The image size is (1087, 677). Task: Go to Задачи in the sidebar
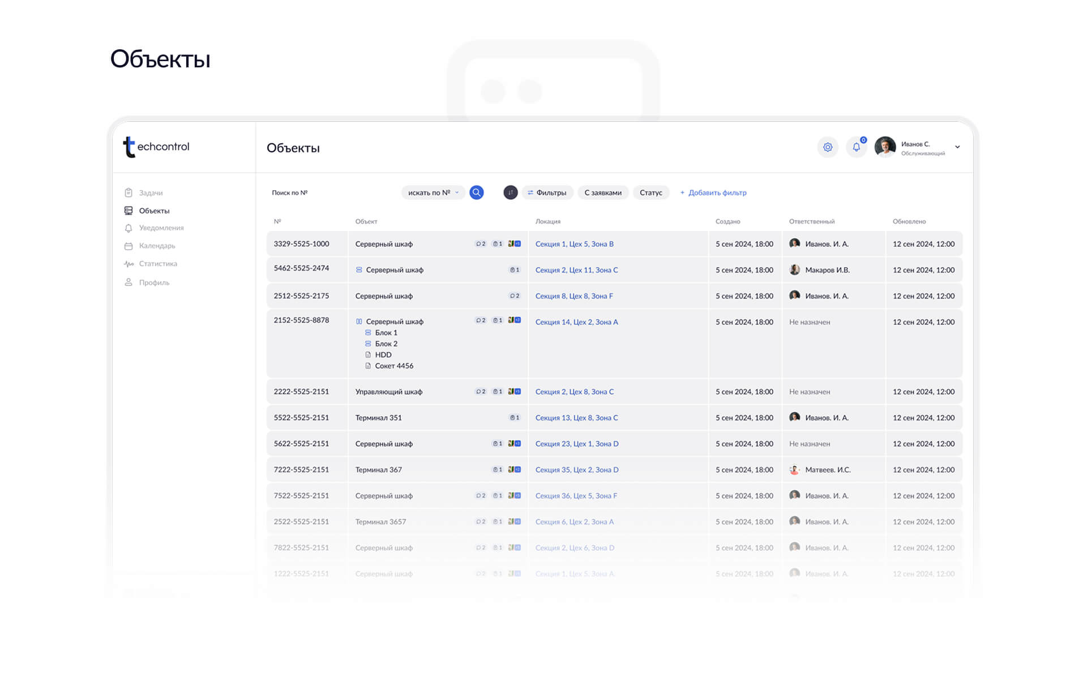coord(151,193)
